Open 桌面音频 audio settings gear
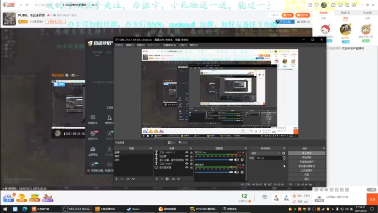 coord(242,172)
